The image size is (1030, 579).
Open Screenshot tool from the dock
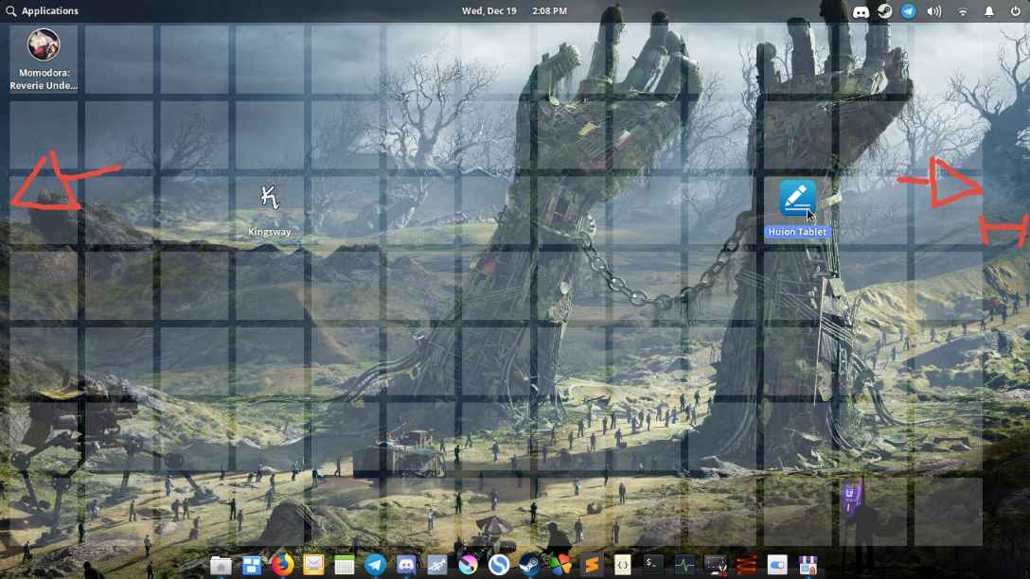[x=715, y=565]
